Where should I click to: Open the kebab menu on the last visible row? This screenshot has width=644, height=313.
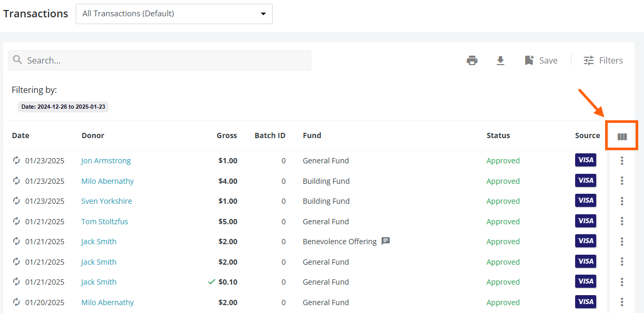point(622,302)
